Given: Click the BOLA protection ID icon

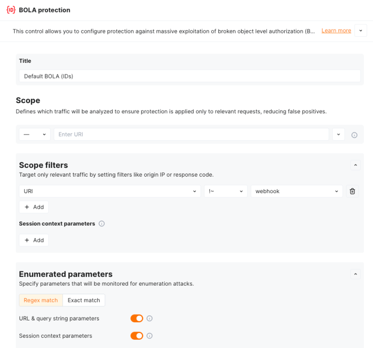Looking at the screenshot, I should click(11, 10).
